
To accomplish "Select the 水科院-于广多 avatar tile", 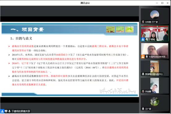I will click(x=155, y=16).
